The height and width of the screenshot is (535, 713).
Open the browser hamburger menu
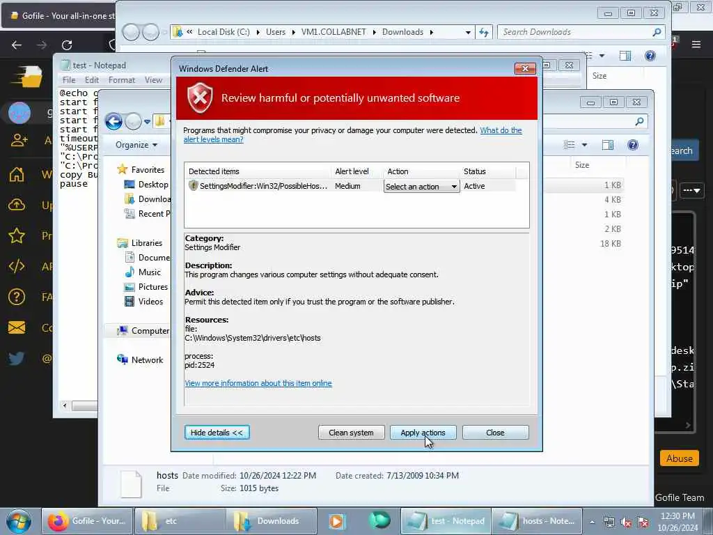pyautogui.click(x=696, y=45)
